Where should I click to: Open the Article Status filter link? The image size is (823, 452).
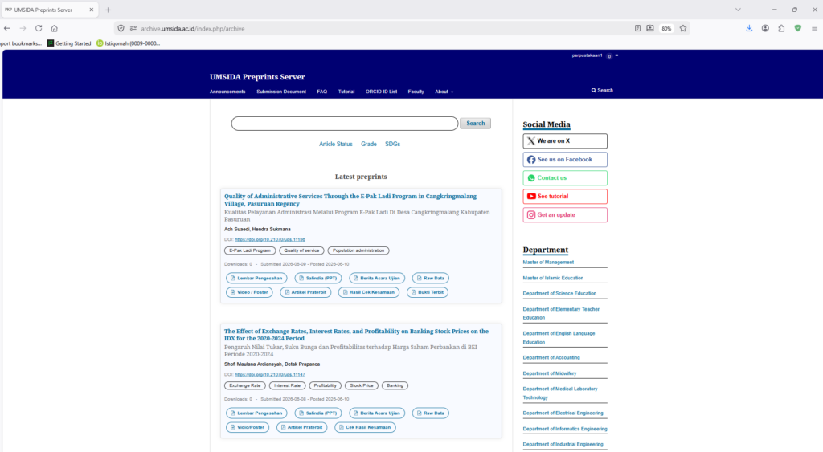335,144
